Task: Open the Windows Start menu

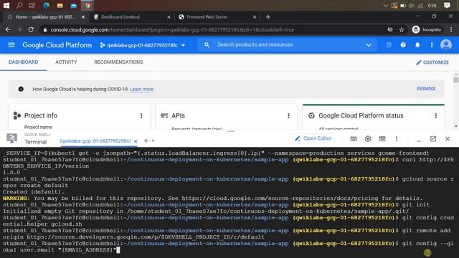Action: pos(6,5)
